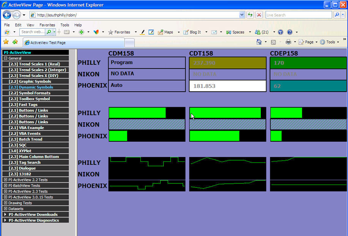Click the mail envelope toolbar icon
Screen dimensions: 348x236
click(x=214, y=32)
